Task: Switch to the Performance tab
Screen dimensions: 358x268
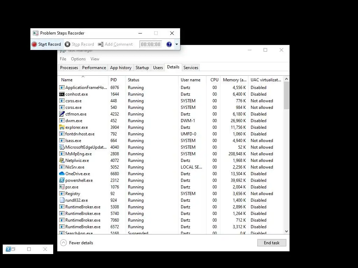Action: click(x=94, y=68)
